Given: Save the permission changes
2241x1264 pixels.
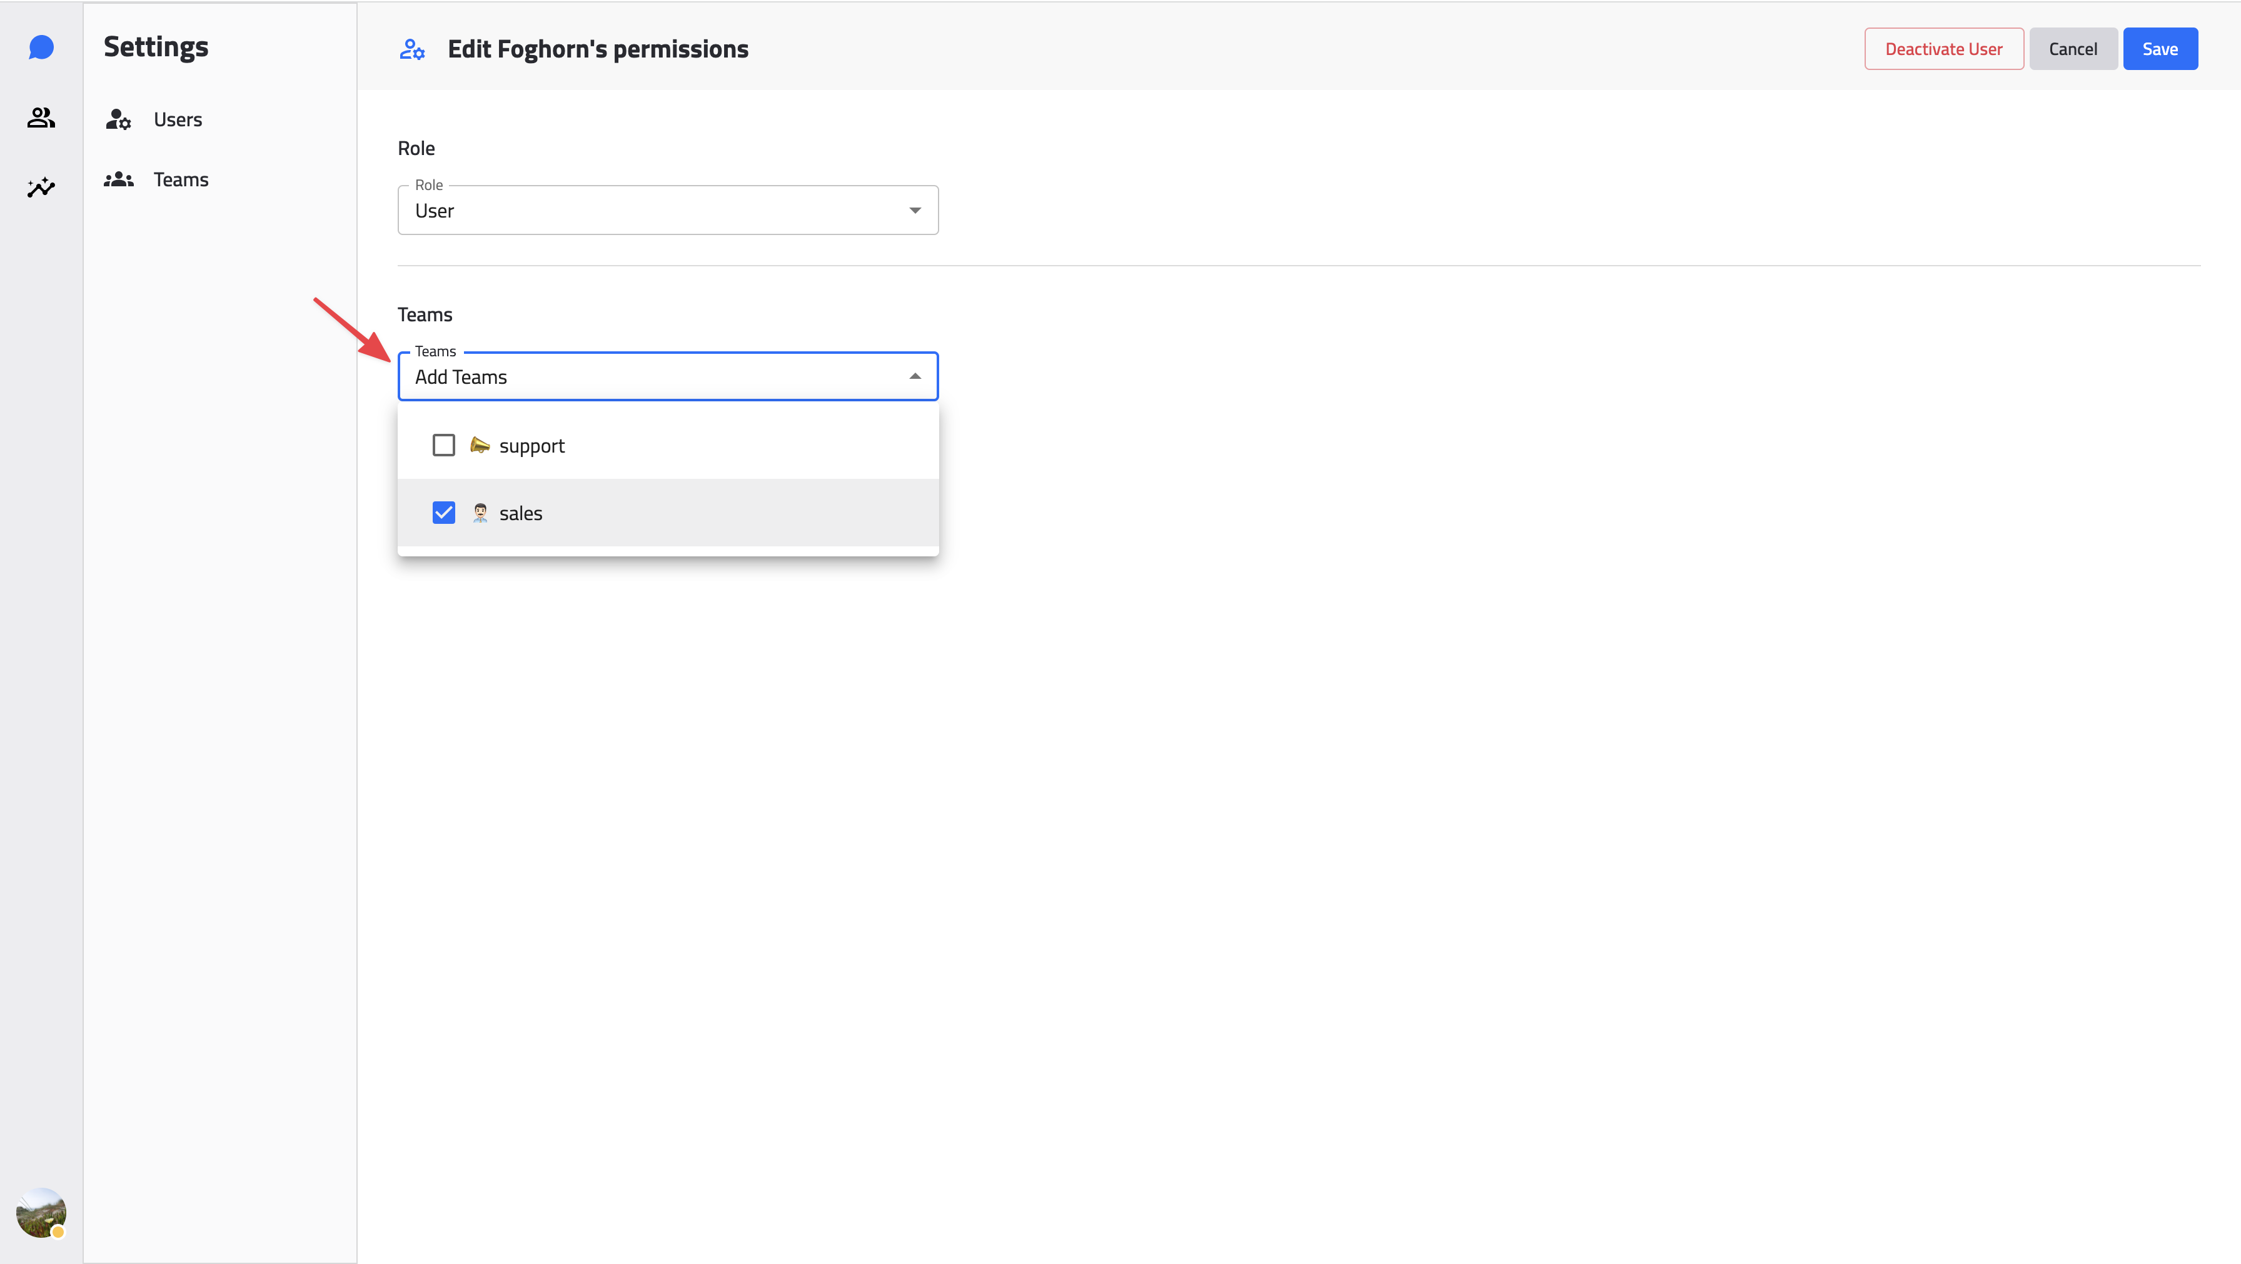Looking at the screenshot, I should [x=2160, y=49].
